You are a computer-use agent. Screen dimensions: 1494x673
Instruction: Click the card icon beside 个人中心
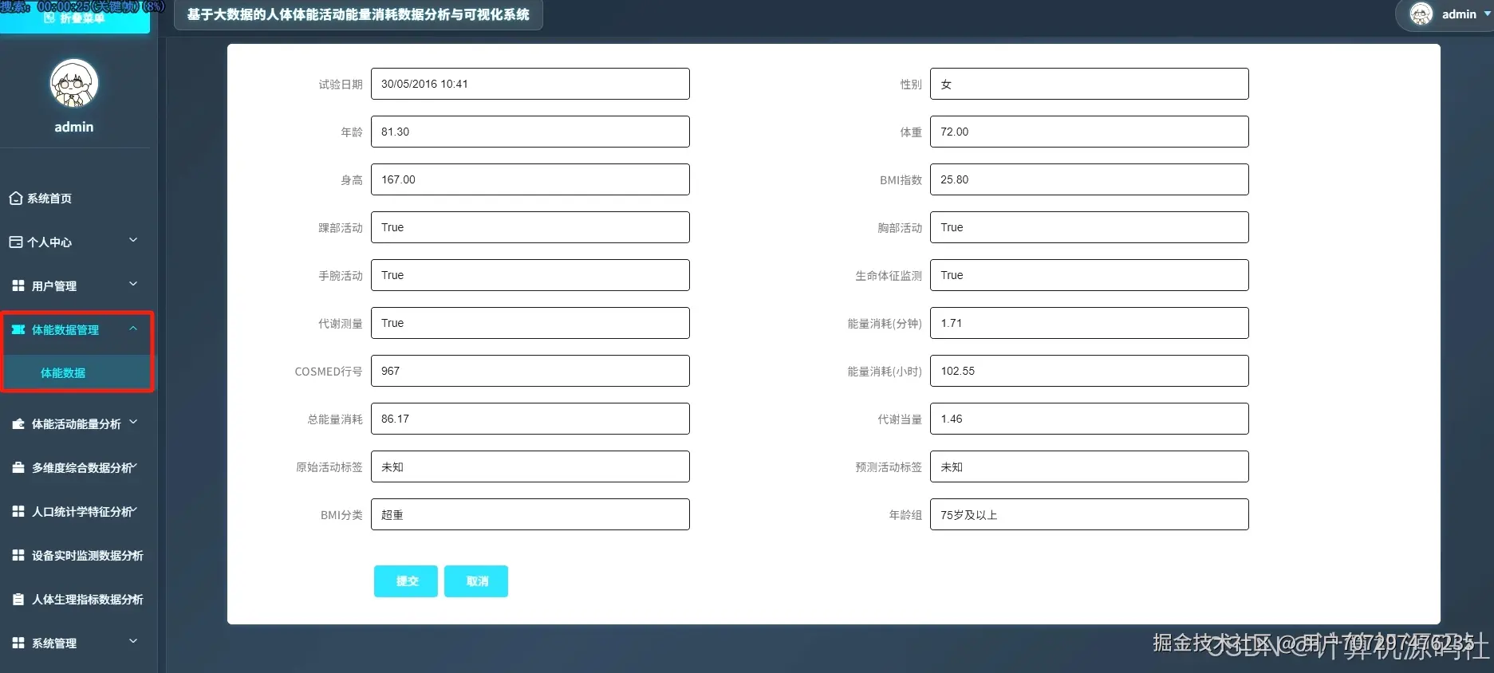click(x=16, y=242)
